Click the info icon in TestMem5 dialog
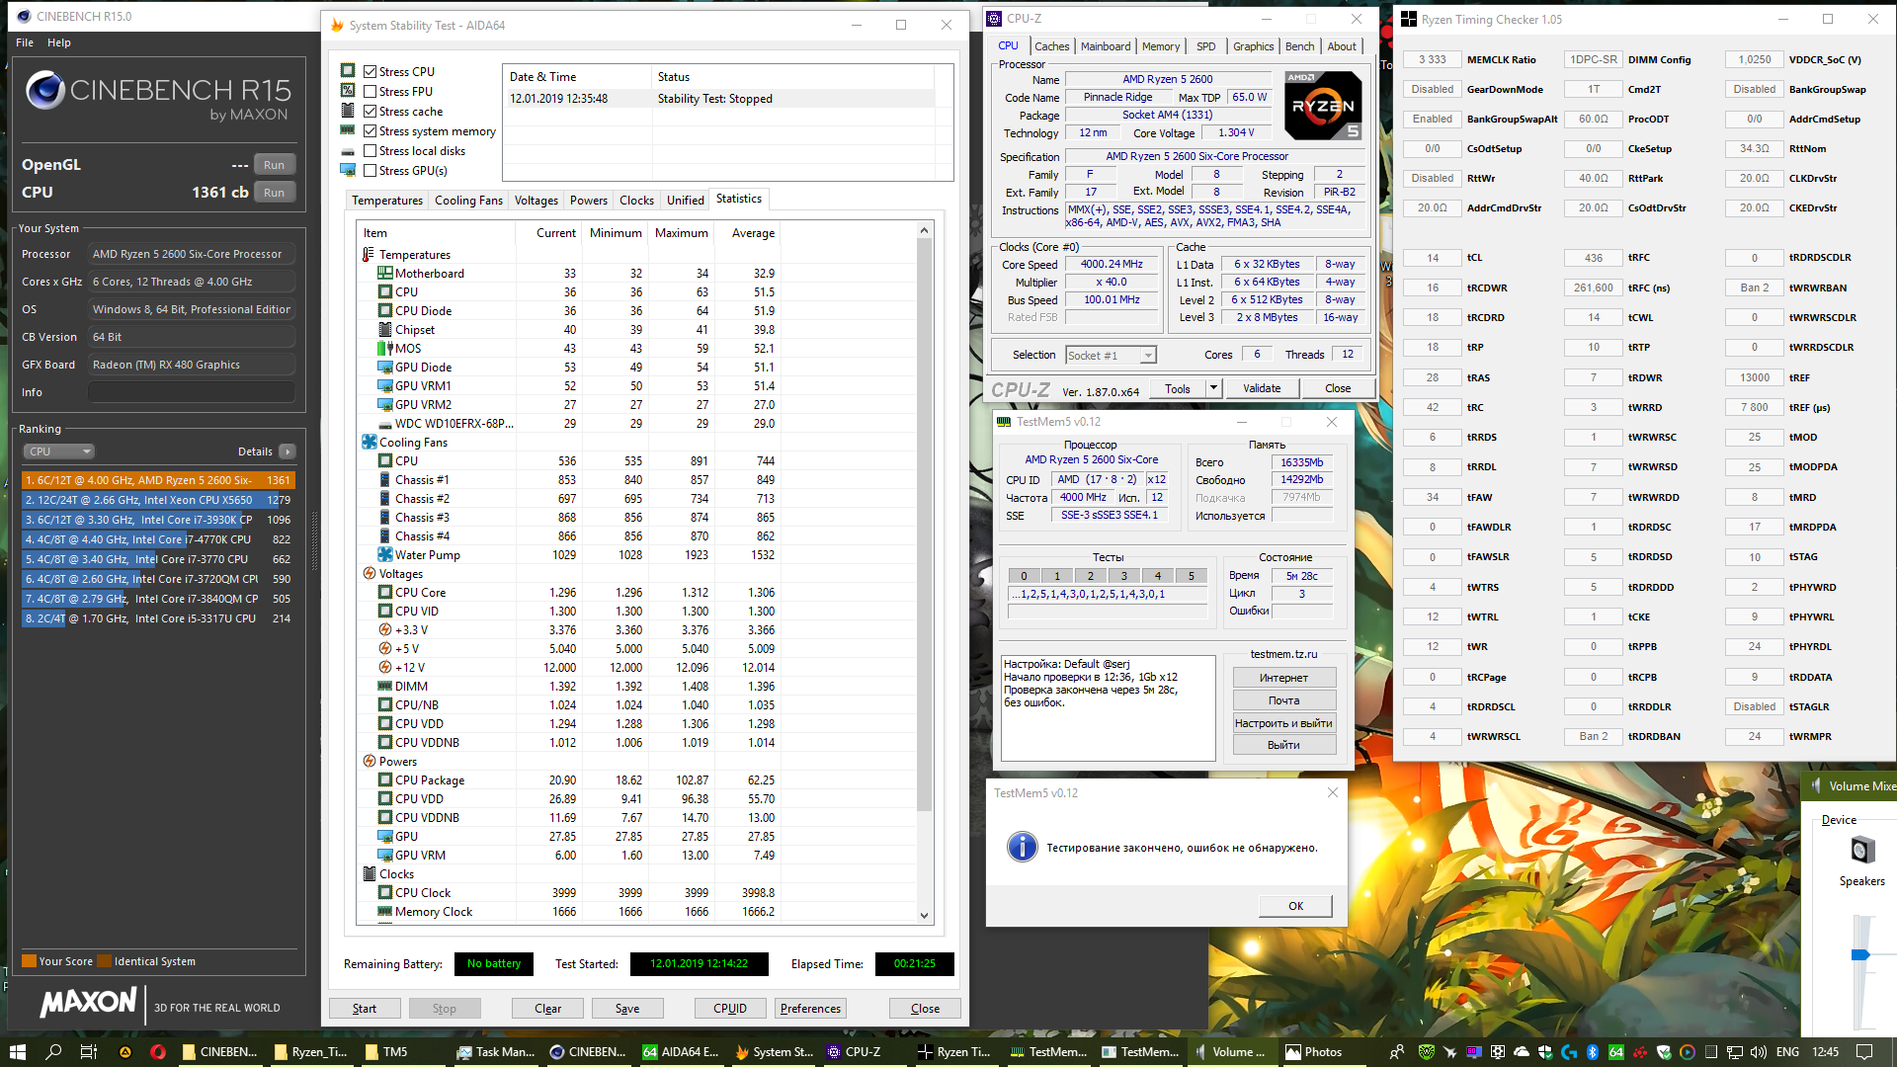The image size is (1897, 1067). click(x=1022, y=847)
